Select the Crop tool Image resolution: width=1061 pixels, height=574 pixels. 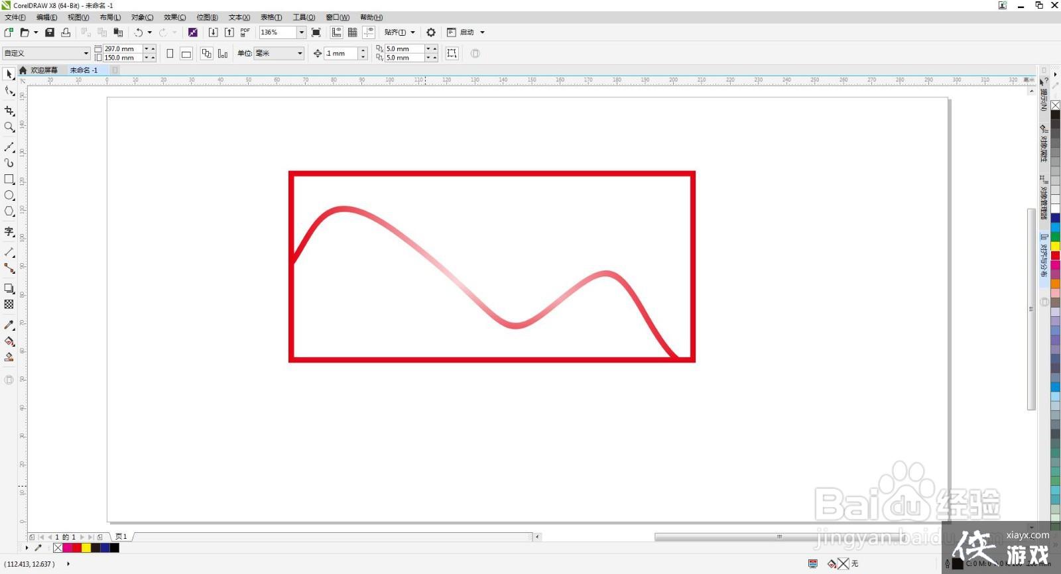coord(9,111)
